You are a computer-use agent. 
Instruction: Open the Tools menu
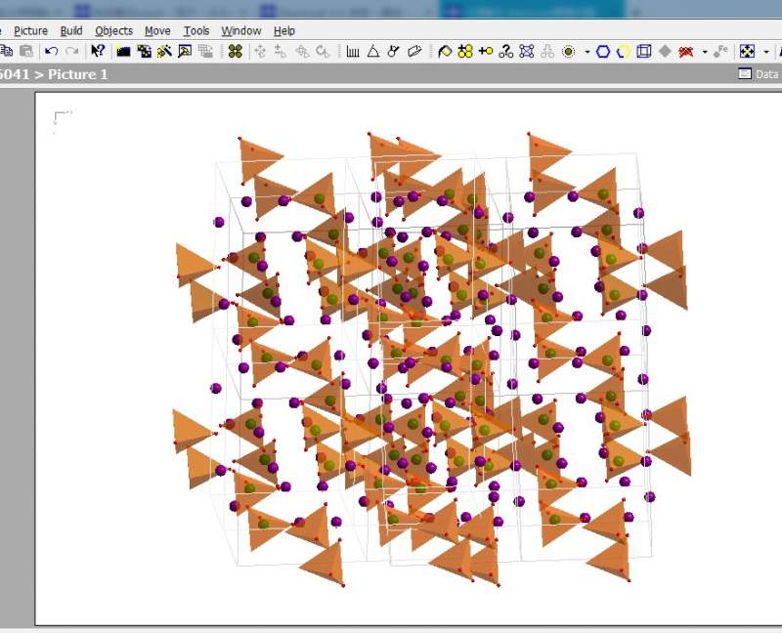coord(196,31)
